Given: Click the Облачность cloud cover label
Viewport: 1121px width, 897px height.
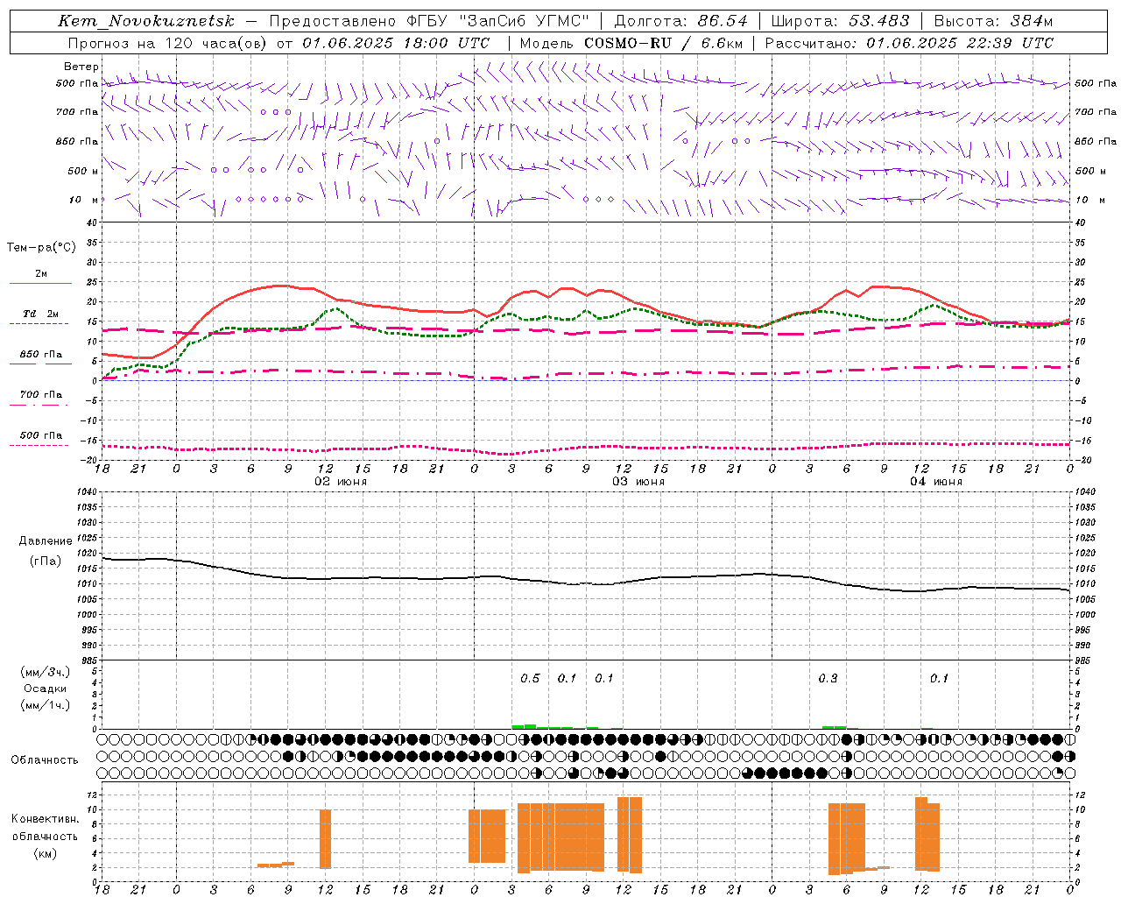Looking at the screenshot, I should [x=45, y=759].
